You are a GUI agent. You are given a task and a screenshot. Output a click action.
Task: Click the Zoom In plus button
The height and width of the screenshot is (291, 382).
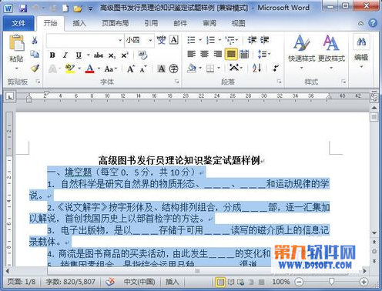364,282
